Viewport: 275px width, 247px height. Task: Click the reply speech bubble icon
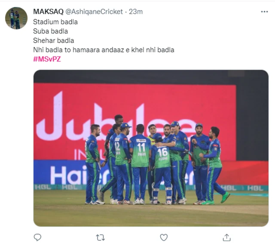point(37,238)
